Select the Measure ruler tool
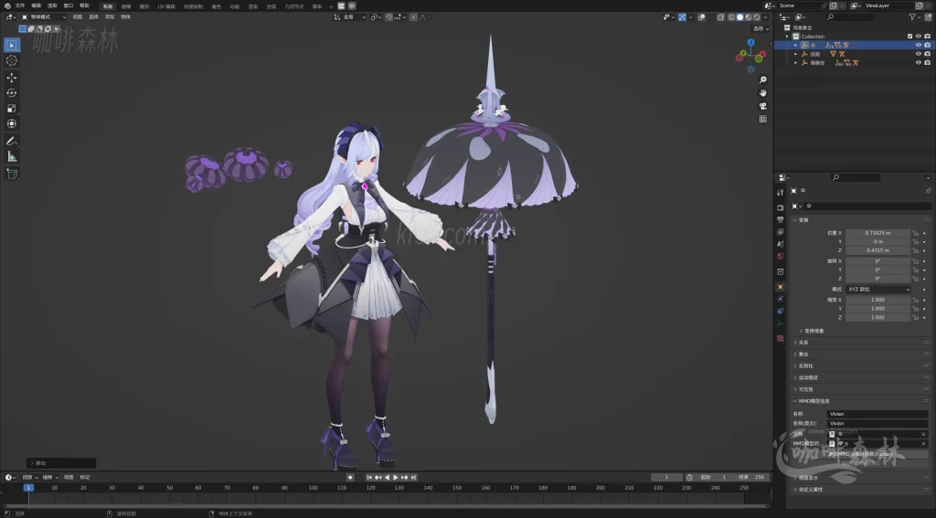 (11, 156)
